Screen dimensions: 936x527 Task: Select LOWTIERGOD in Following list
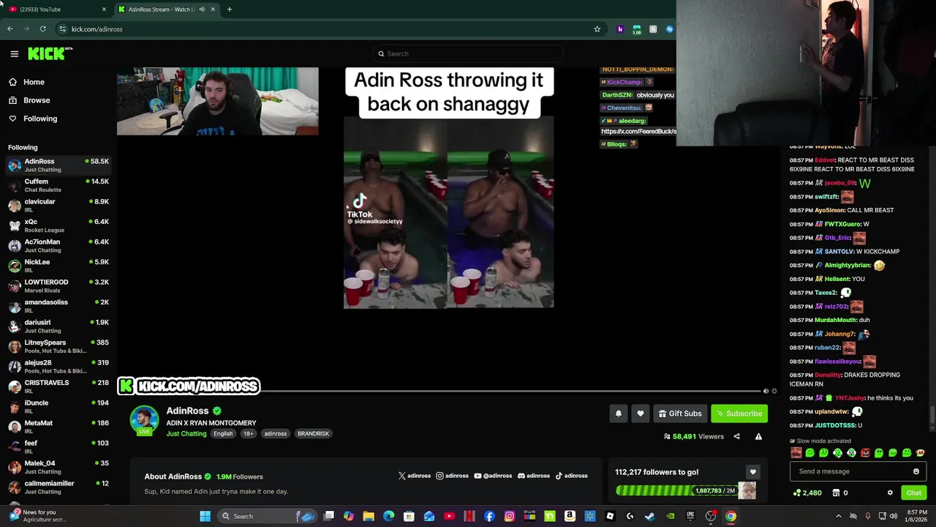point(58,285)
